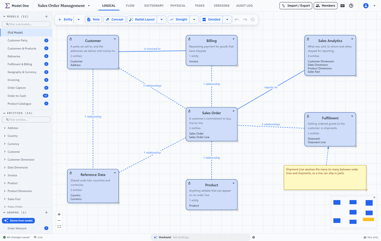
Task: Switch to the Flow tab
Action: 130,6
